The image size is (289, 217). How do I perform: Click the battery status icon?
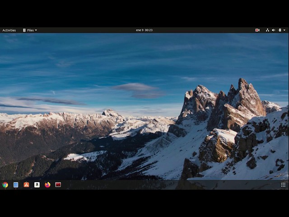click(x=280, y=30)
